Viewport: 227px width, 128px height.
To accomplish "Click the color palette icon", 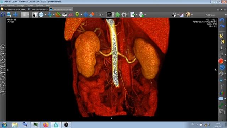I will pyautogui.click(x=188, y=15).
